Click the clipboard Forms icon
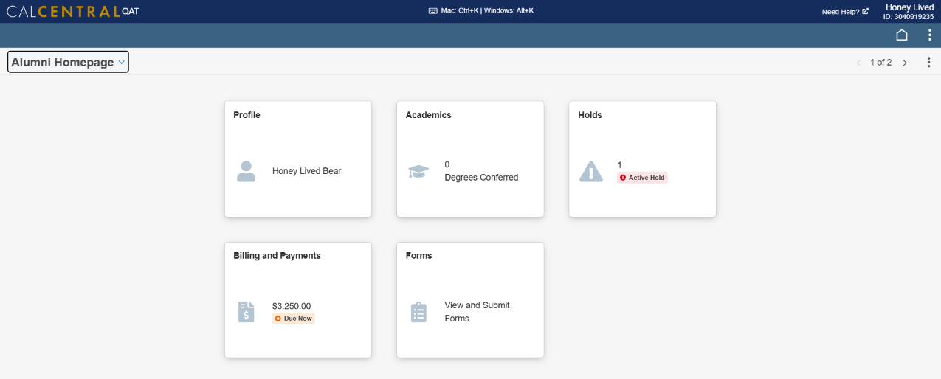This screenshot has height=379, width=941. click(418, 312)
